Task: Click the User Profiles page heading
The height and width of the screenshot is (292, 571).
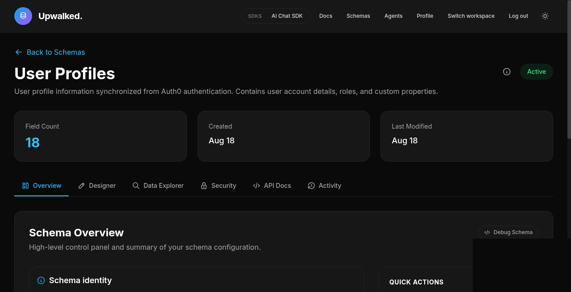Action: (65, 73)
